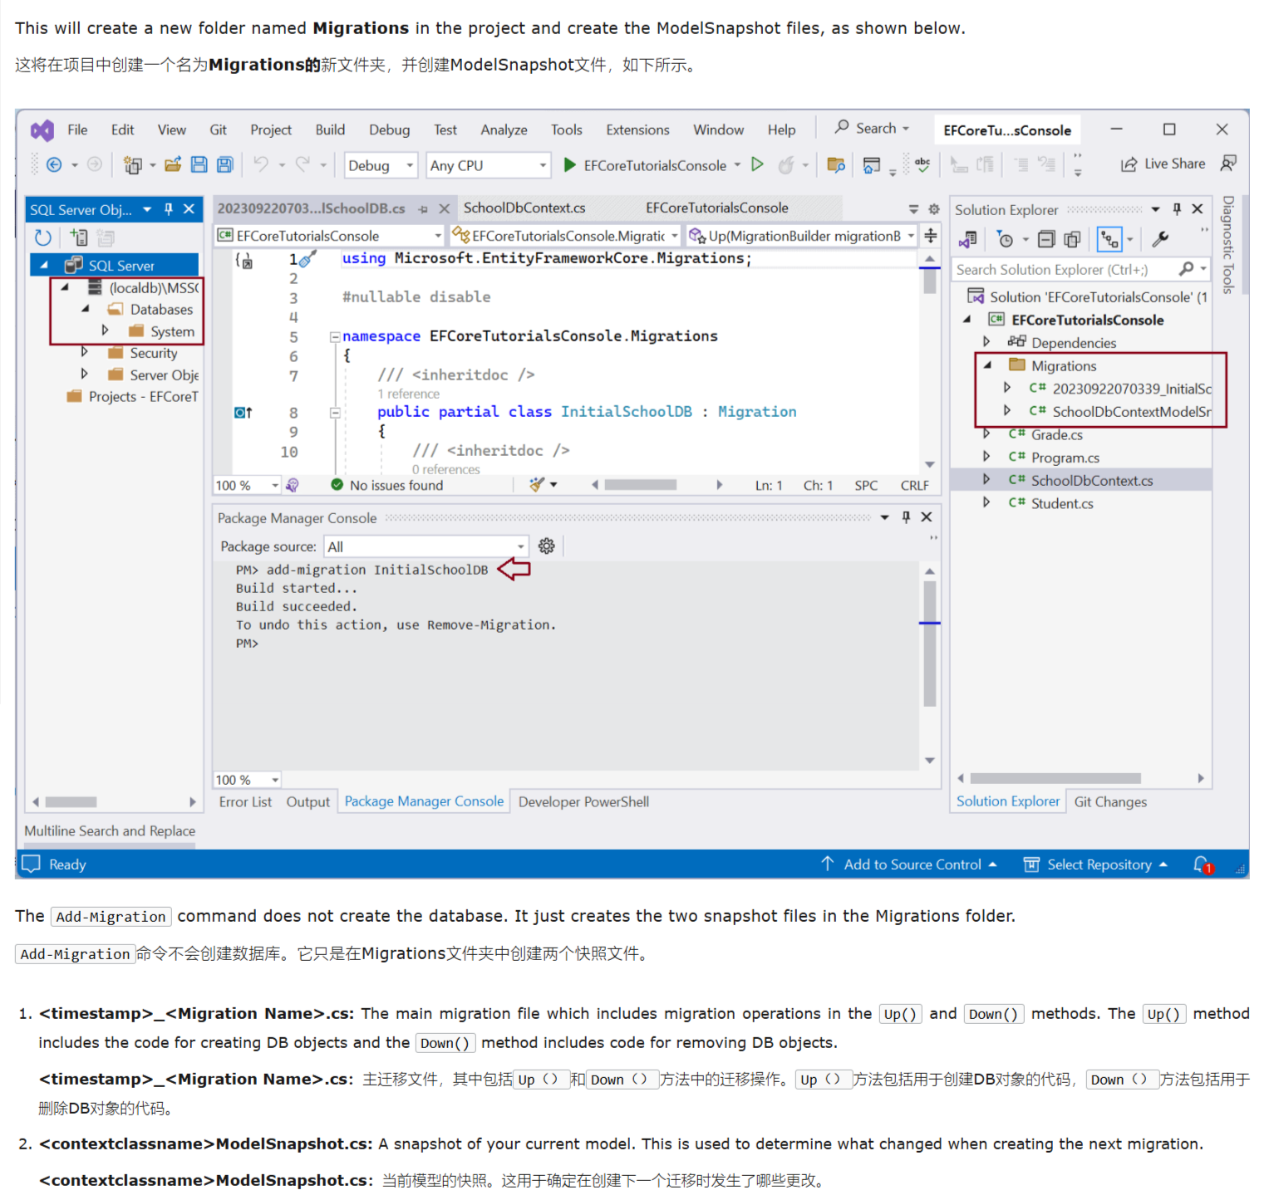
Task: Open the Extensions menu
Action: (637, 130)
